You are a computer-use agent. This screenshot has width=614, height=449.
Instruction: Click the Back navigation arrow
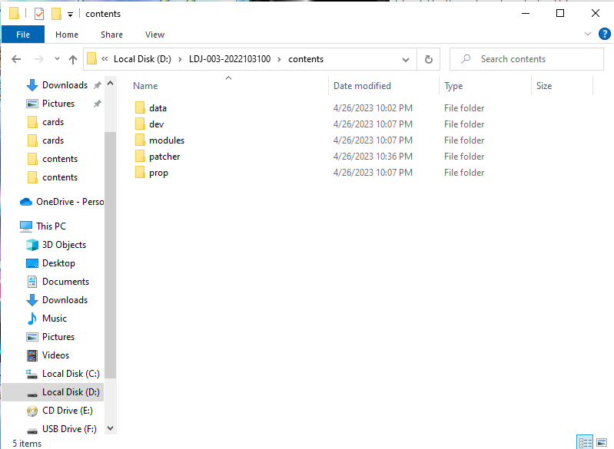pos(16,59)
